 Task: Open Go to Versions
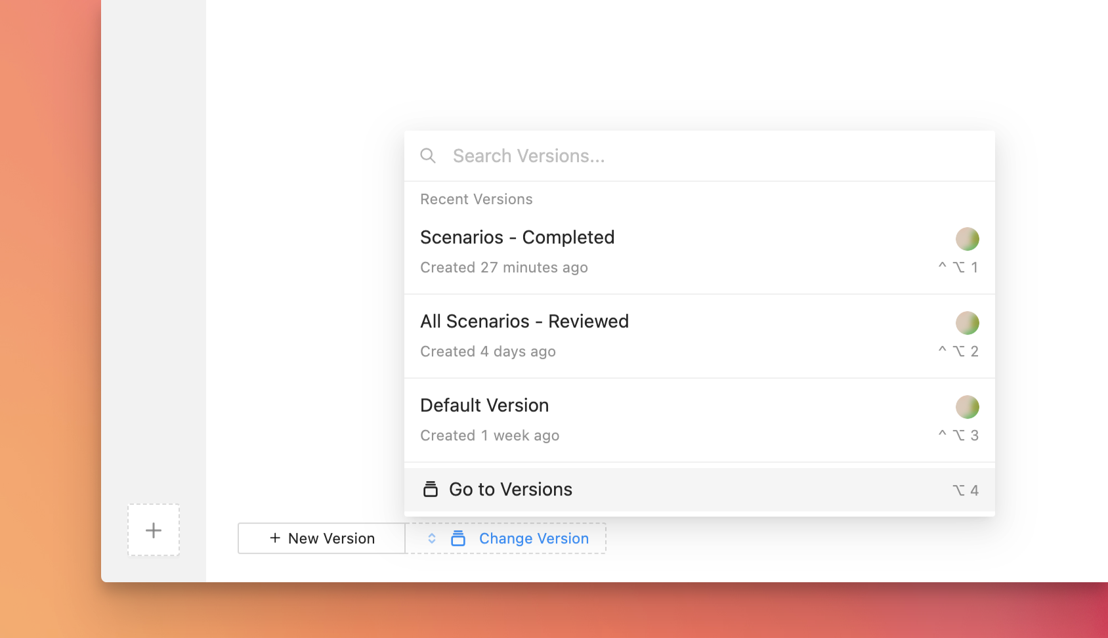[x=511, y=490]
